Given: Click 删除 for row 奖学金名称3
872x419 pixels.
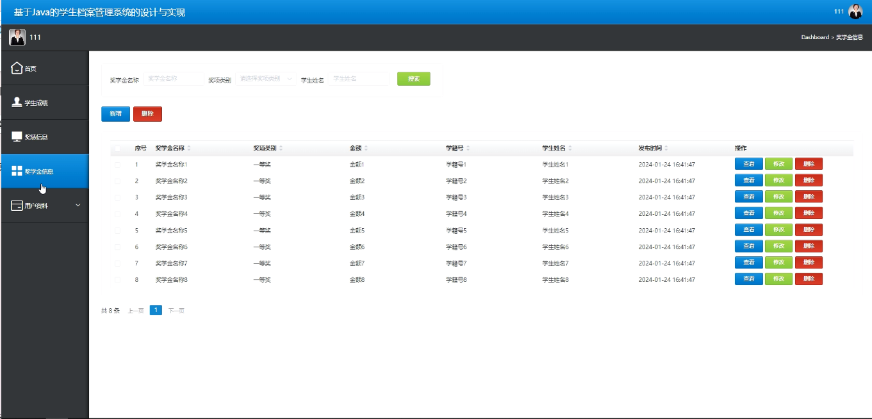Looking at the screenshot, I should [809, 197].
